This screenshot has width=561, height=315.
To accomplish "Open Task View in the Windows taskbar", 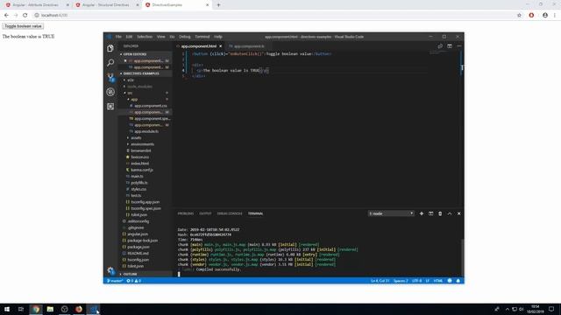I will coord(21,309).
